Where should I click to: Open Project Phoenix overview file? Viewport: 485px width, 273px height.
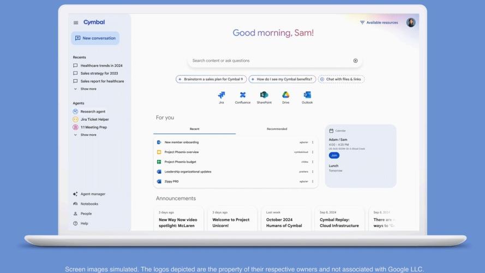(182, 152)
